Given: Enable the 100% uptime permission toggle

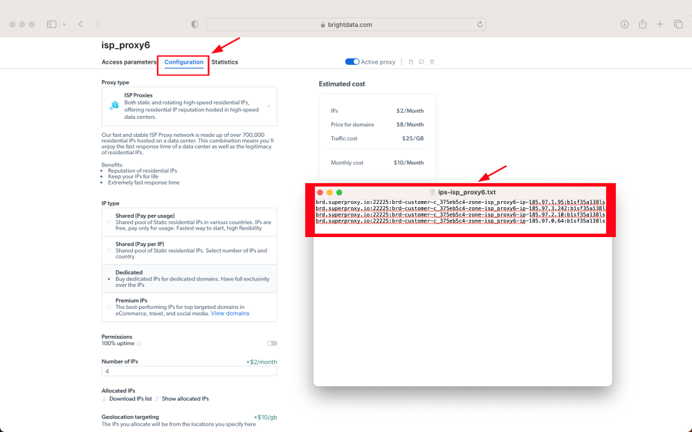Looking at the screenshot, I should pos(271,342).
